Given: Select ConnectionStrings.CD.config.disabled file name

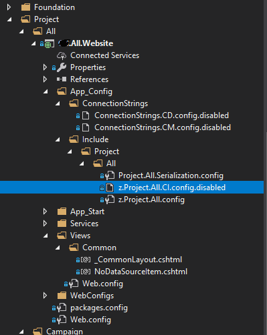Looking at the screenshot, I should coord(161,115).
